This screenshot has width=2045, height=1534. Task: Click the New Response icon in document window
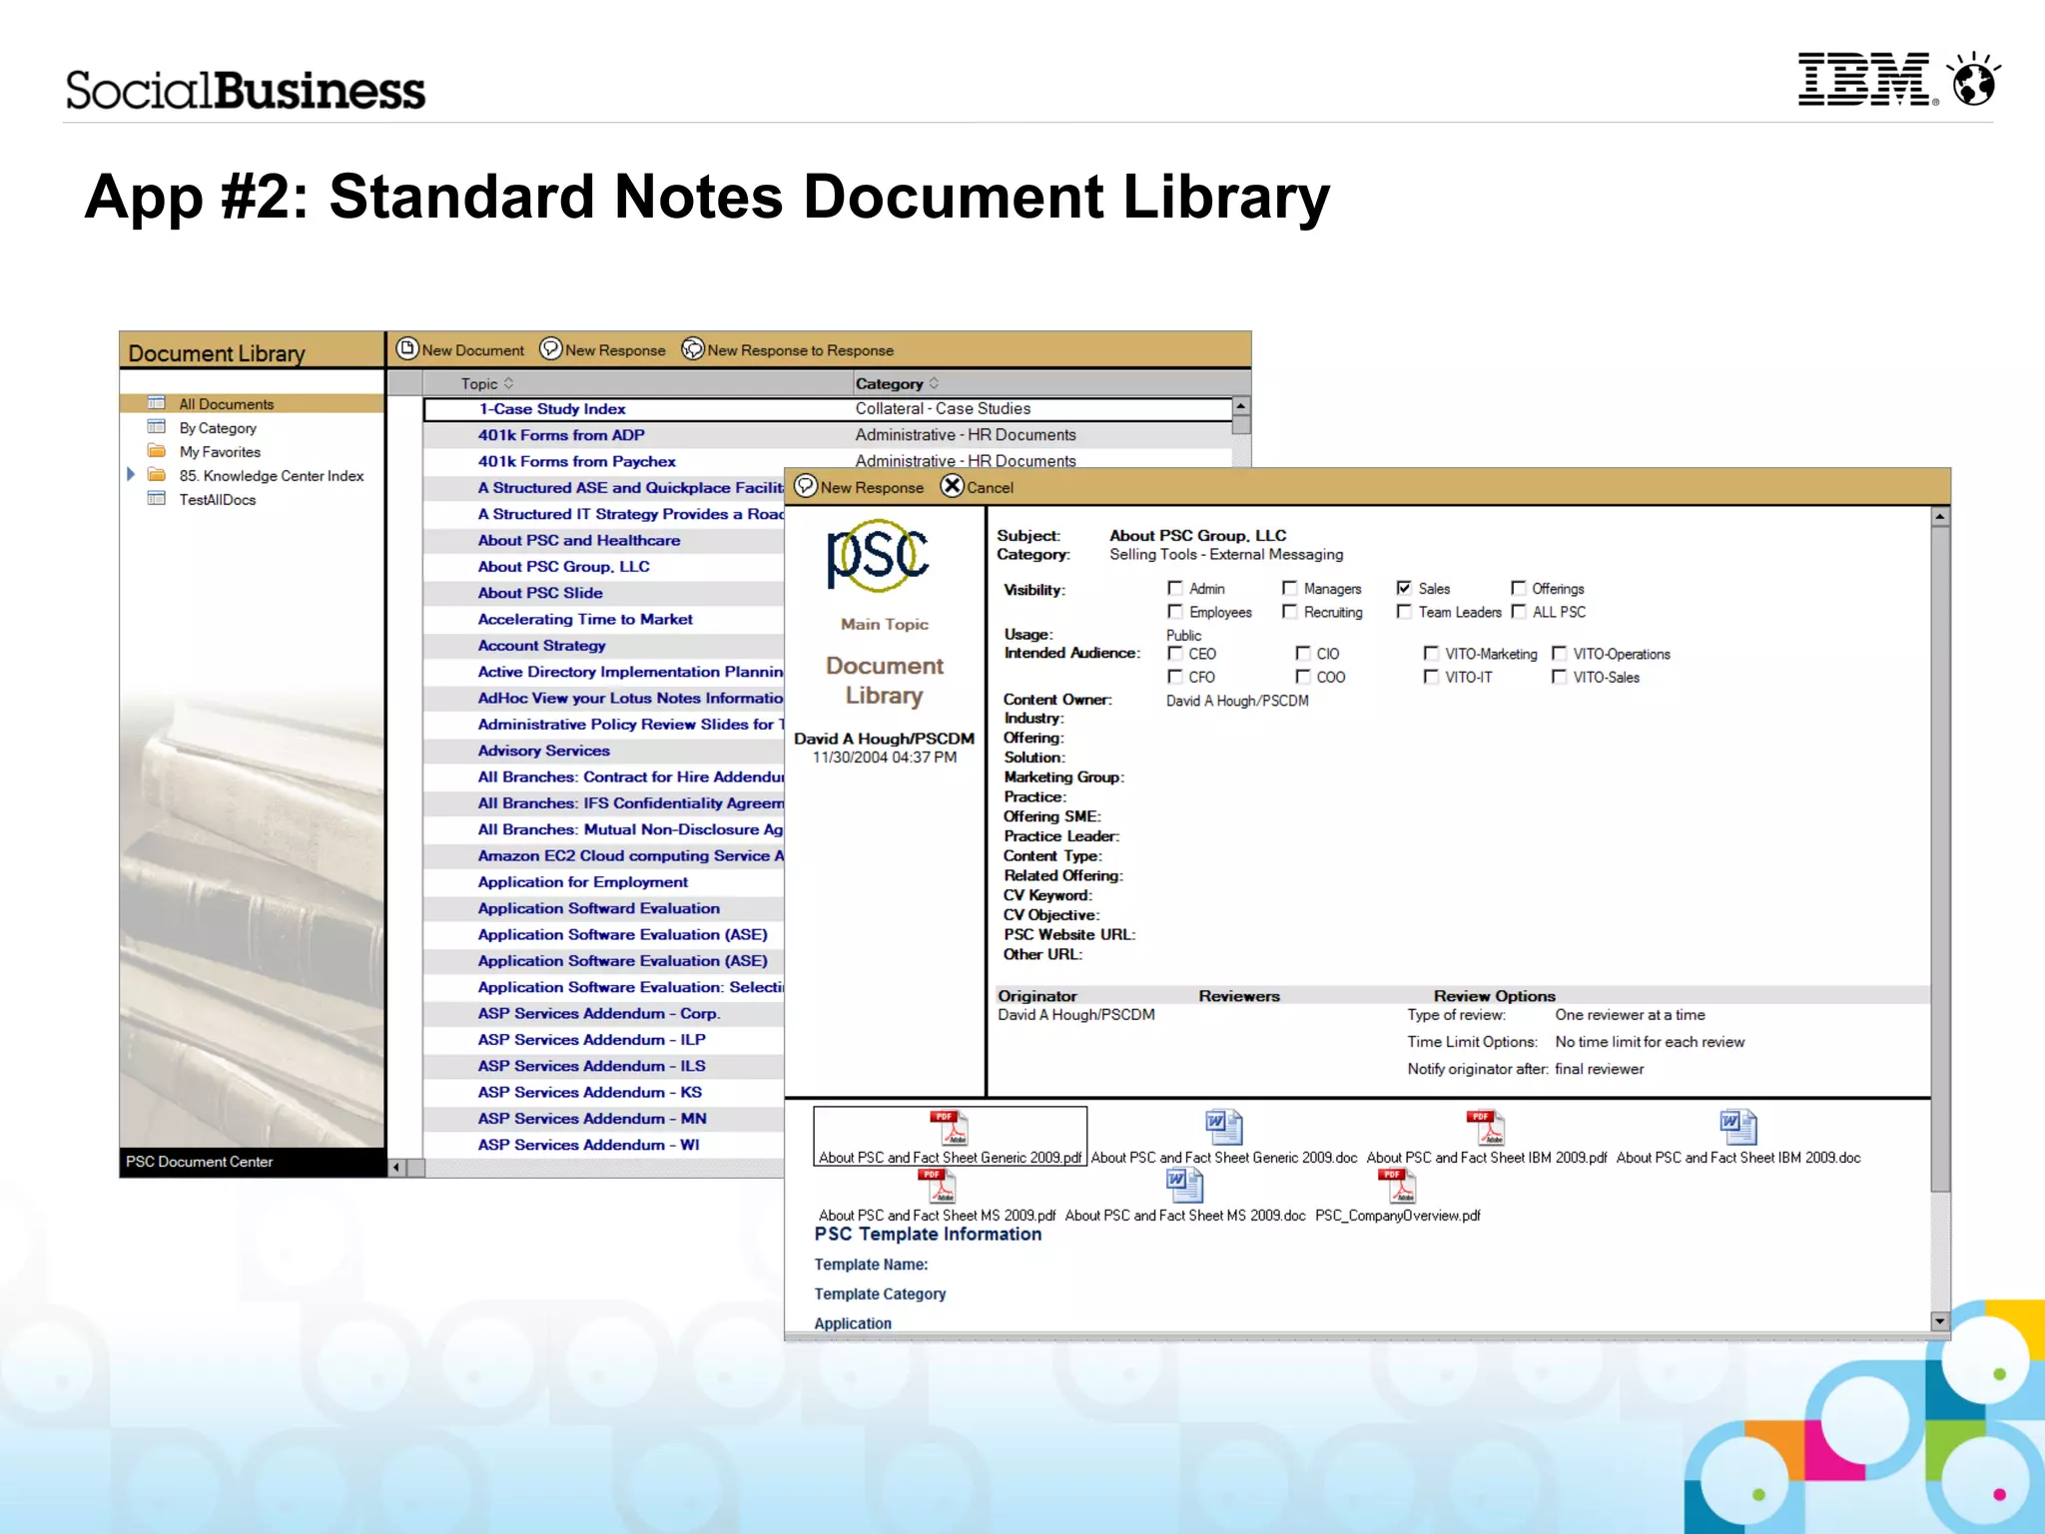coord(807,486)
